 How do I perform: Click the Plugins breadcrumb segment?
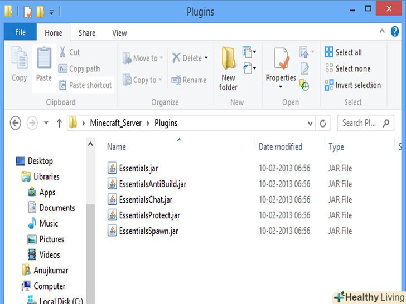(x=166, y=123)
